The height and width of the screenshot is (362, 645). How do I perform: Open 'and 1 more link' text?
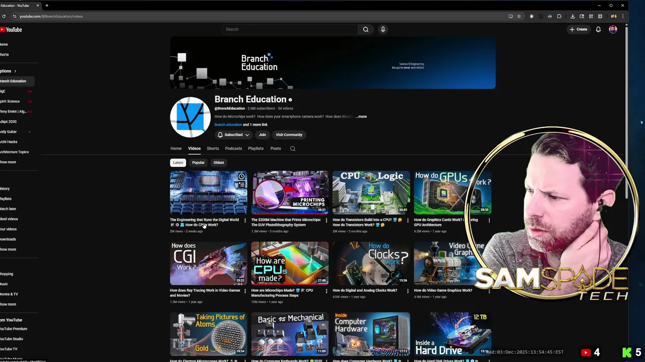coord(255,125)
